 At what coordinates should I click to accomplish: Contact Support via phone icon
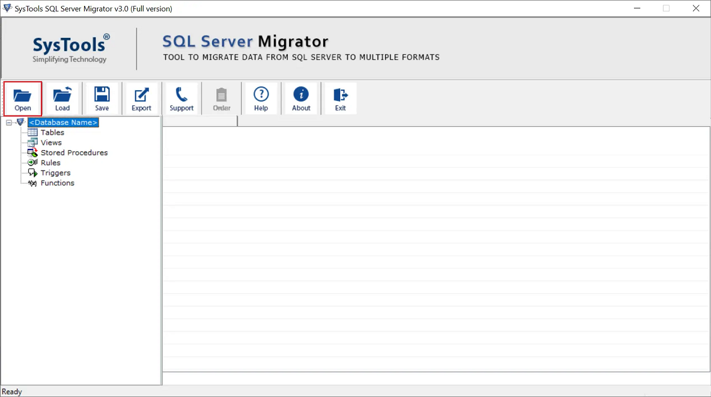(182, 94)
